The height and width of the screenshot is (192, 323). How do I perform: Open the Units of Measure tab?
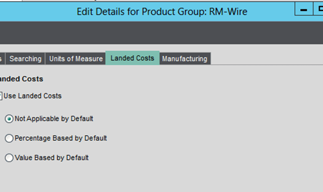[x=76, y=59]
